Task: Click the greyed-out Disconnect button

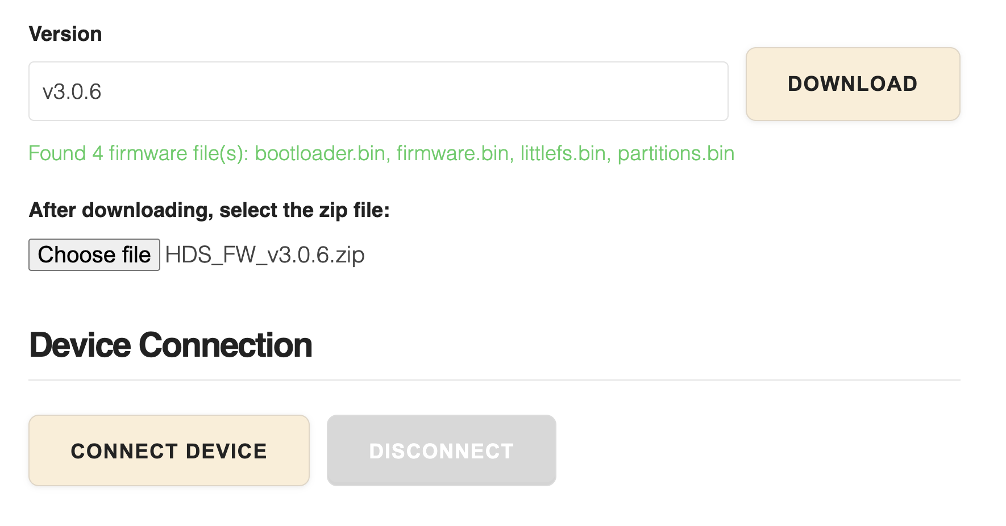Action: pyautogui.click(x=441, y=450)
